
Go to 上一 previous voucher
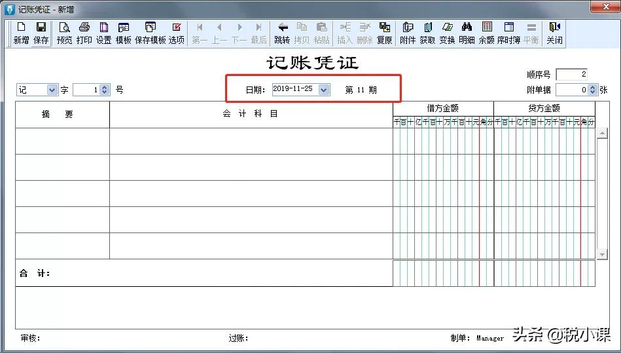click(x=219, y=33)
